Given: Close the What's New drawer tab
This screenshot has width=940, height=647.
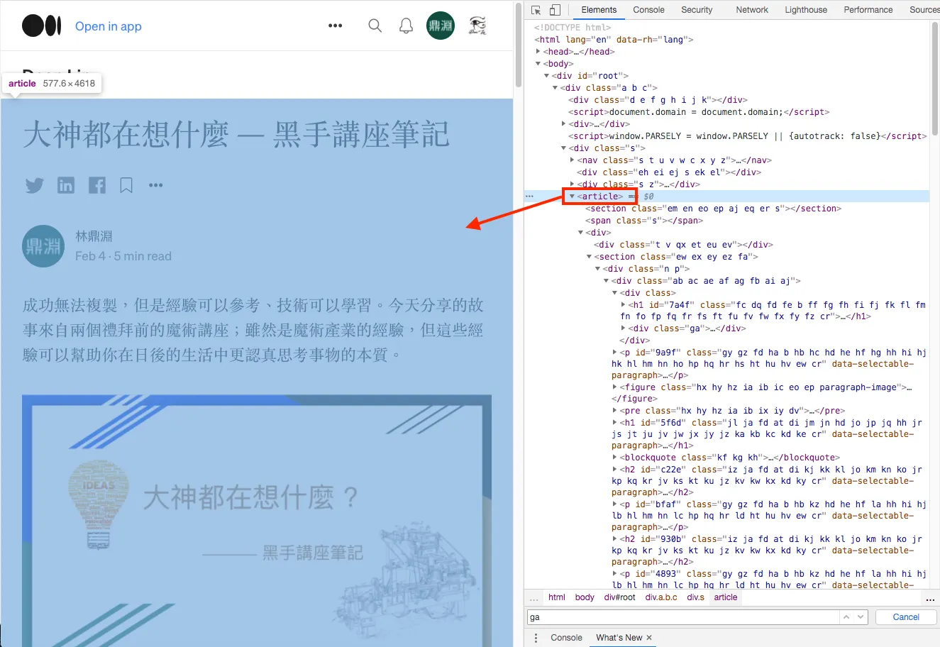Looking at the screenshot, I should [649, 638].
